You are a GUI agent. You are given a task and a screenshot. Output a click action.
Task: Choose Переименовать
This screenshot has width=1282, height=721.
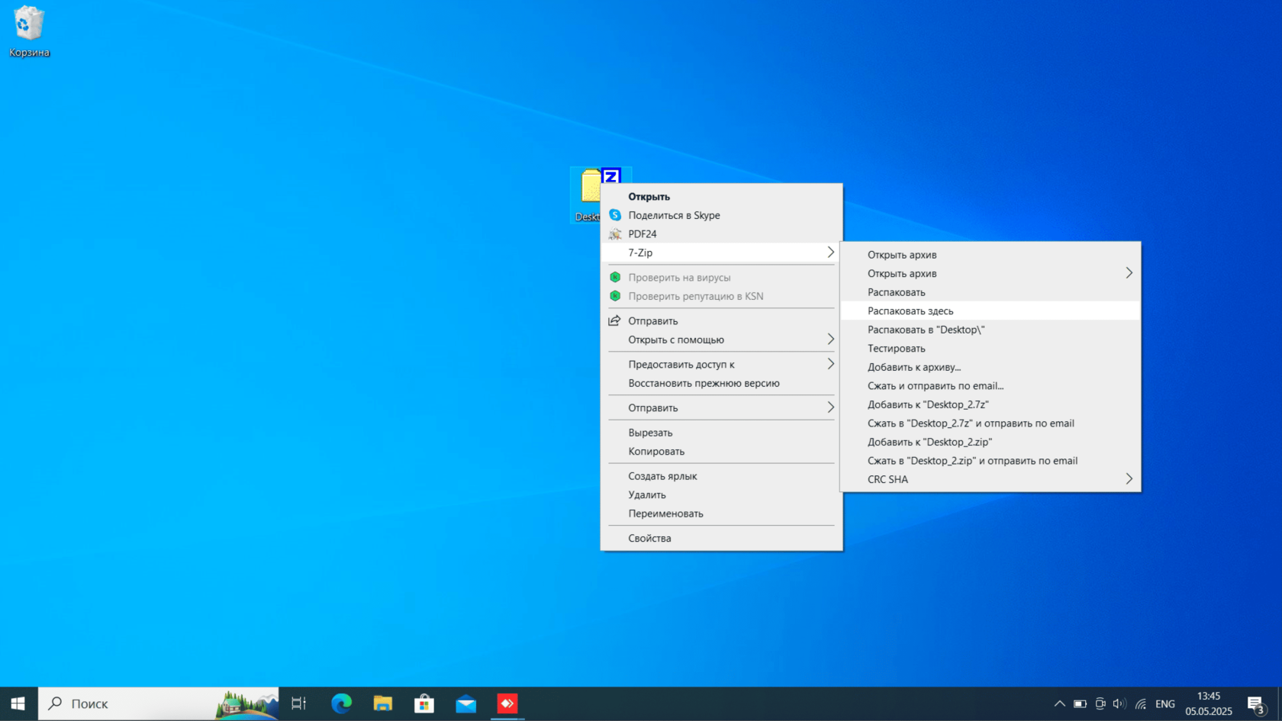[721, 513]
